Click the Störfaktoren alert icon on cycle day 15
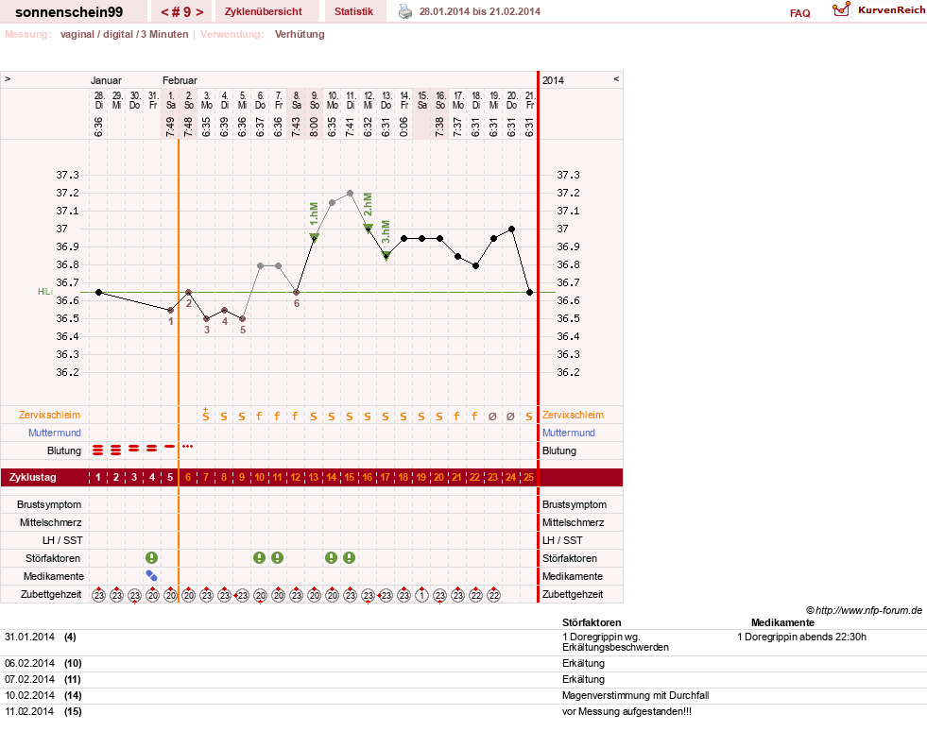The width and height of the screenshot is (927, 748). (350, 558)
